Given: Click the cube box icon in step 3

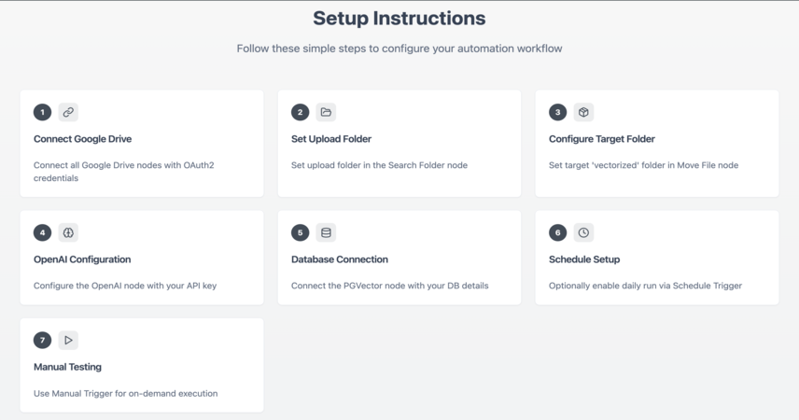Looking at the screenshot, I should [583, 112].
